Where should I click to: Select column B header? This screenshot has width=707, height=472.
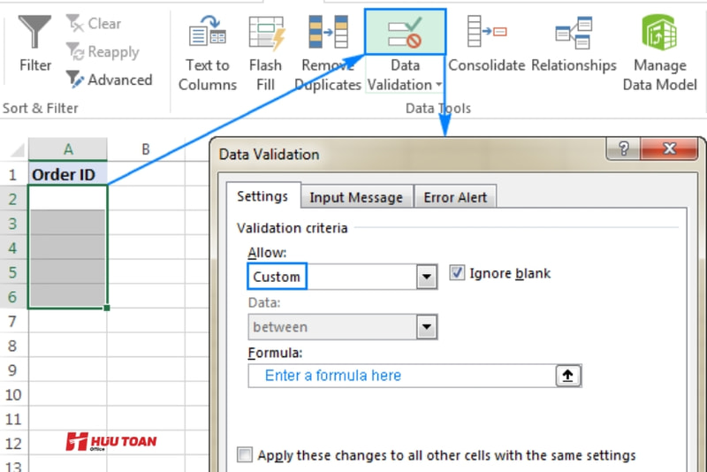146,149
